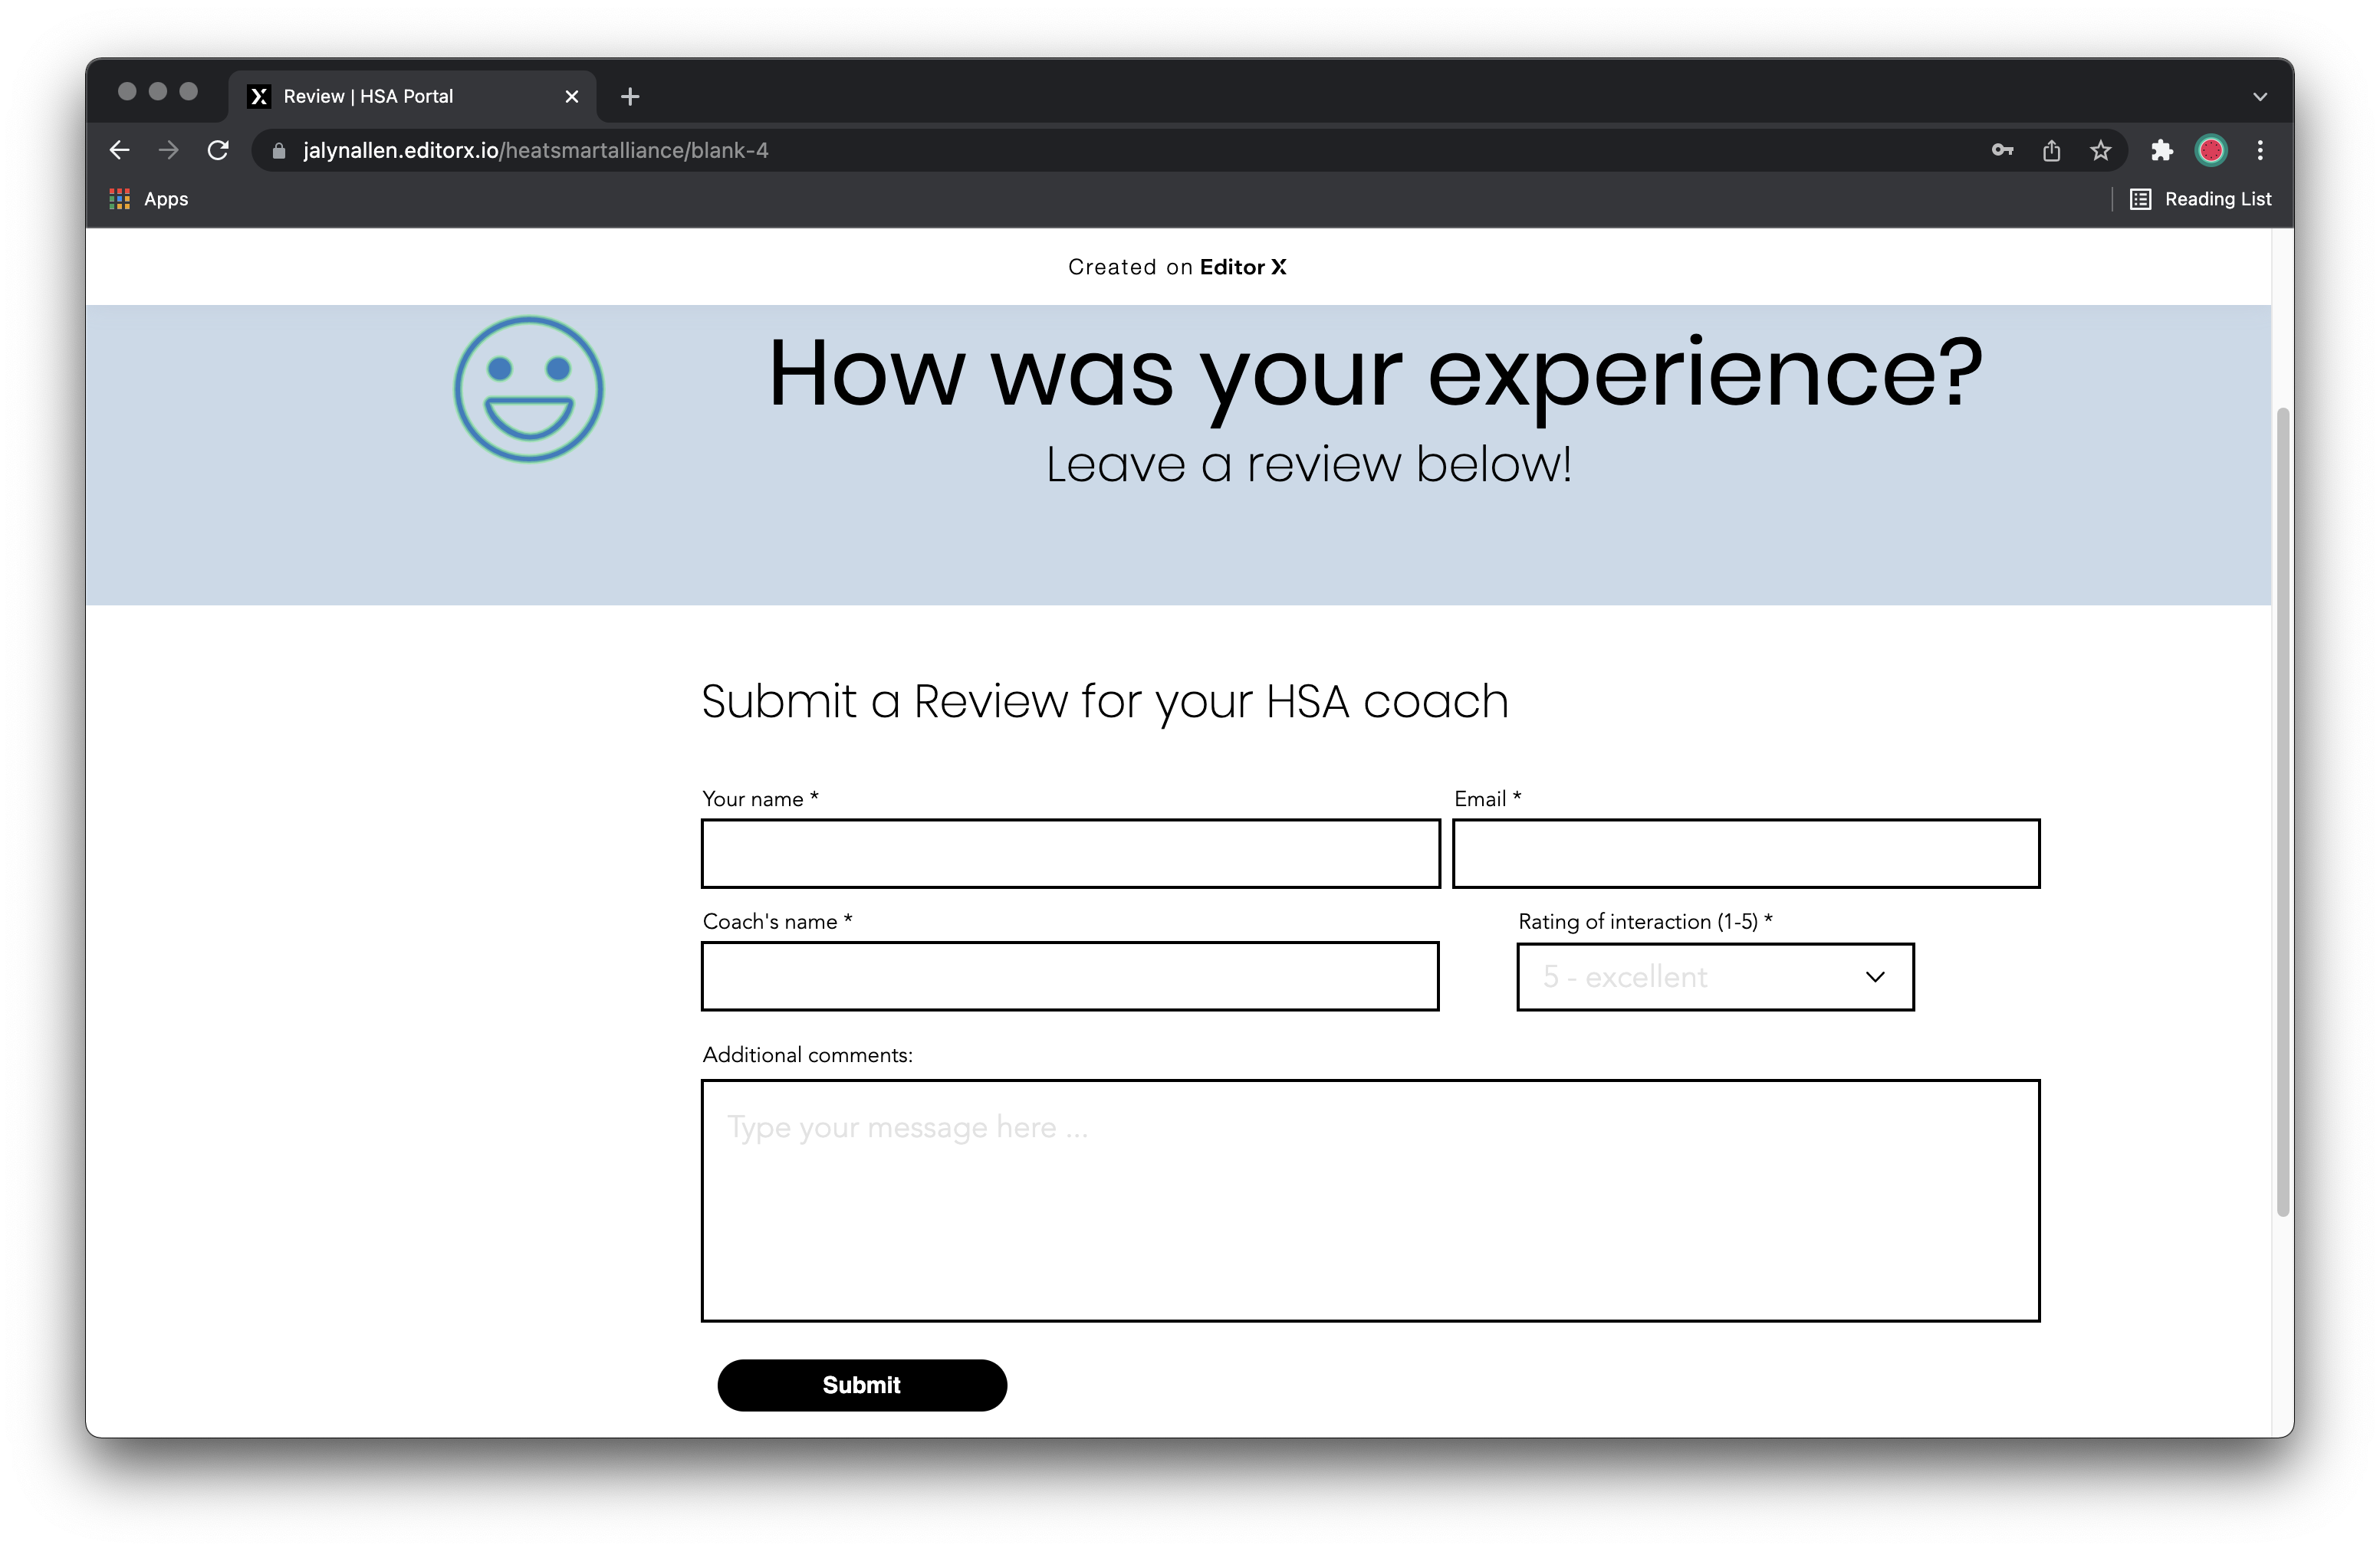Expand the Rating of interaction dropdown
Screen dimensions: 2380x1551
pyautogui.click(x=1715, y=976)
